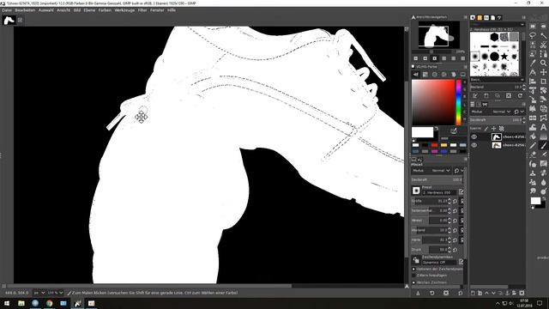Reset tool options to defaults
This screenshot has height=309, width=549.
(461, 293)
